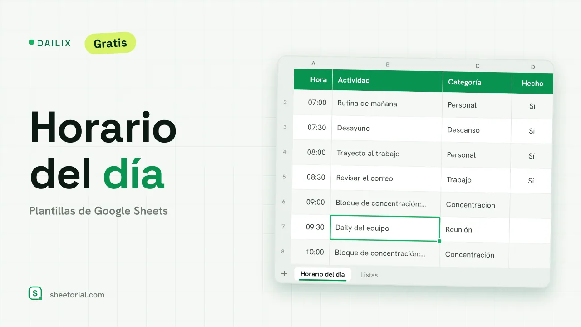The height and width of the screenshot is (327, 581).
Task: Click the add sheet plus icon
Action: coord(284,273)
